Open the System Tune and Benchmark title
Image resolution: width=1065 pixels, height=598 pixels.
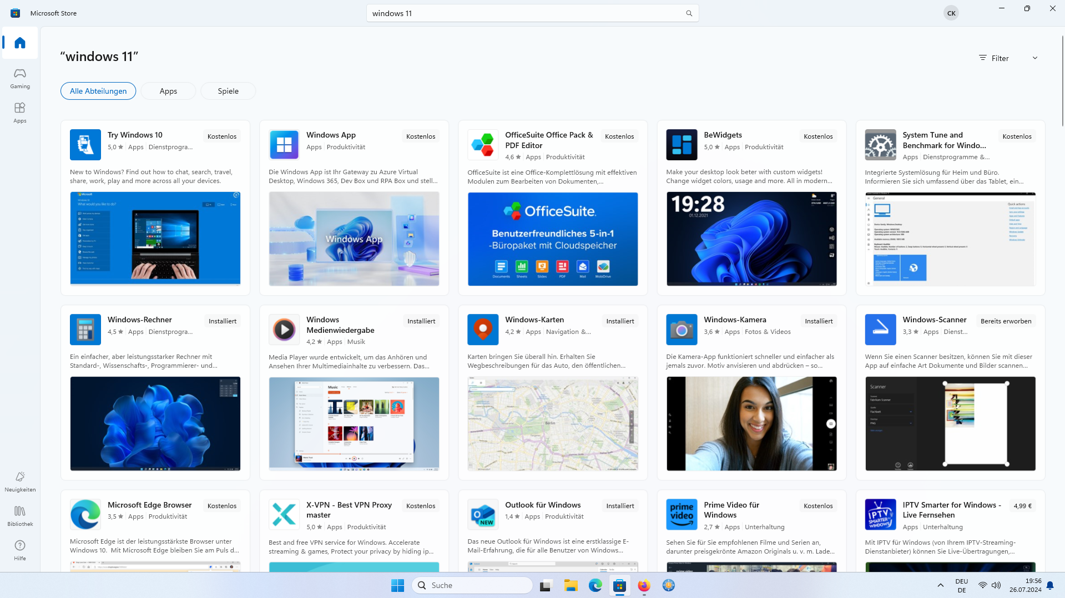click(944, 140)
